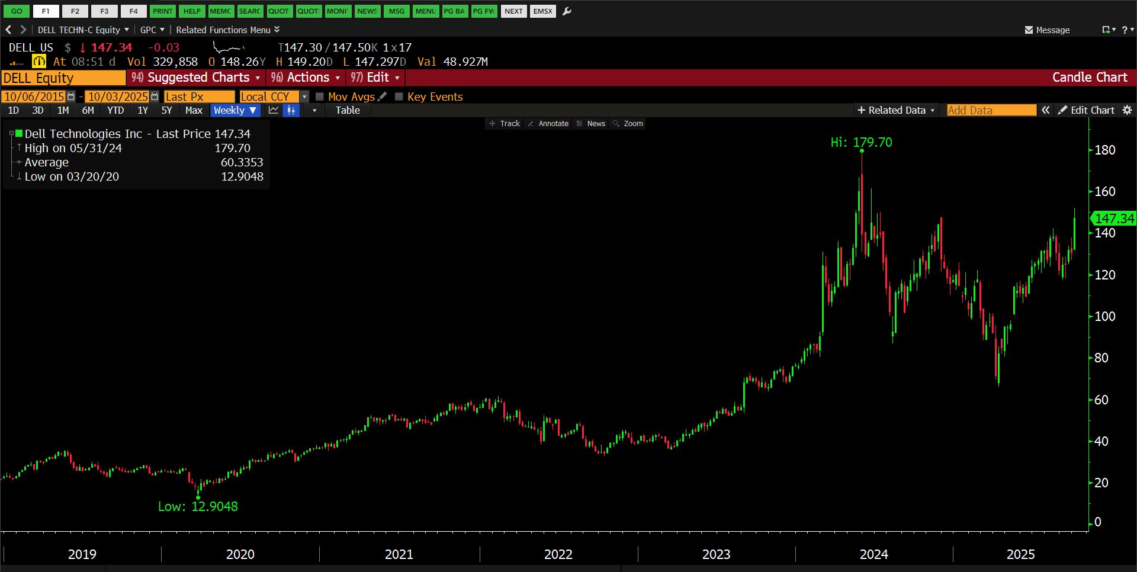Select the 5Y time range tab
This screenshot has height=572, width=1137.
coord(166,110)
